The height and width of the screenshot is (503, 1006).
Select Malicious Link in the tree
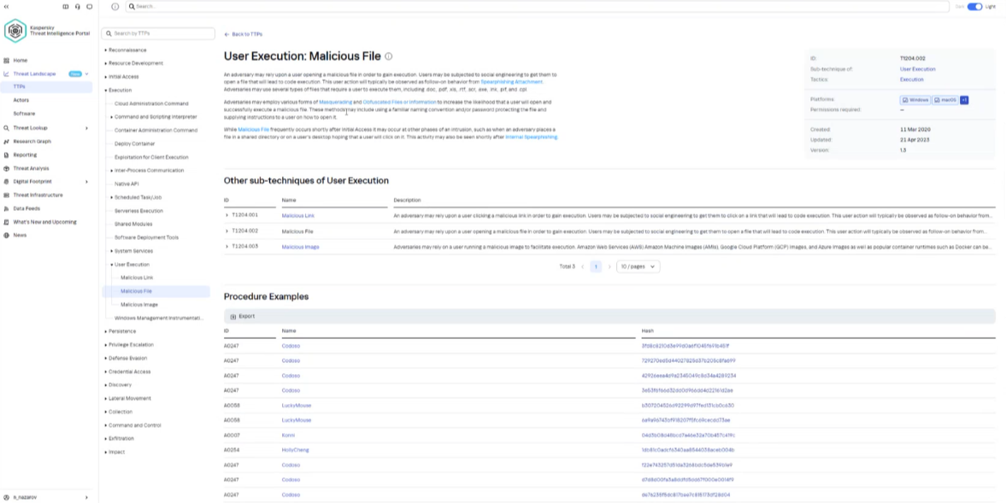(x=137, y=278)
